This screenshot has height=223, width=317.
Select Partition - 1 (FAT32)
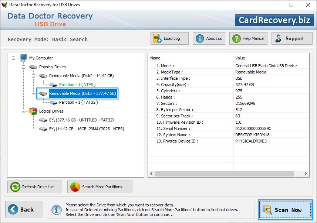[78, 102]
